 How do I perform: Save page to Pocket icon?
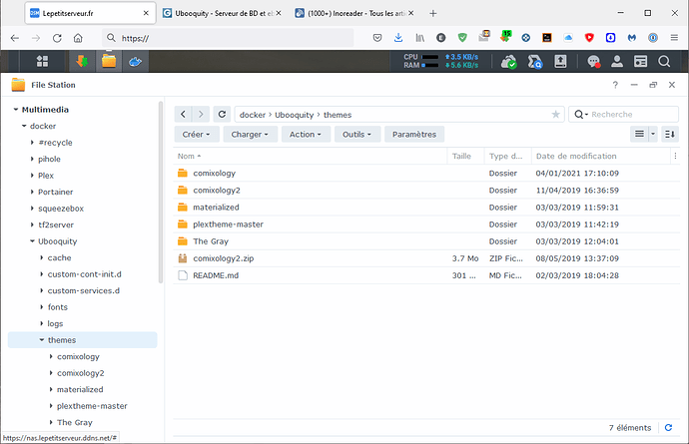click(x=377, y=38)
